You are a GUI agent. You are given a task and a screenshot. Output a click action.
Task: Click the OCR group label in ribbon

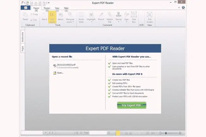pyautogui.click(x=141, y=25)
